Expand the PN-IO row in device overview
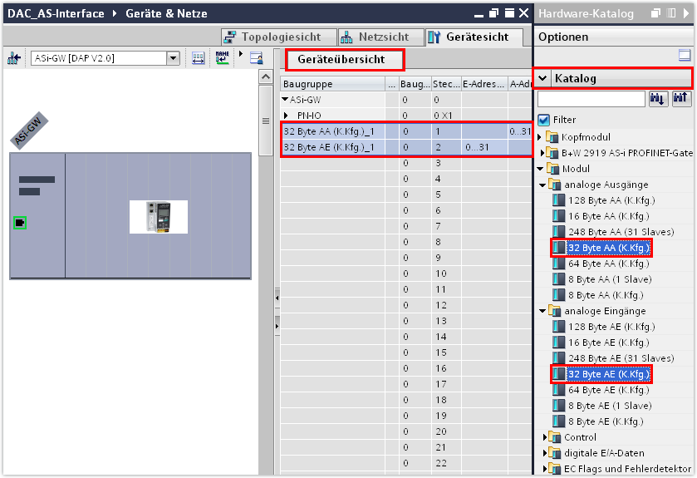The width and height of the screenshot is (697, 478). point(287,115)
